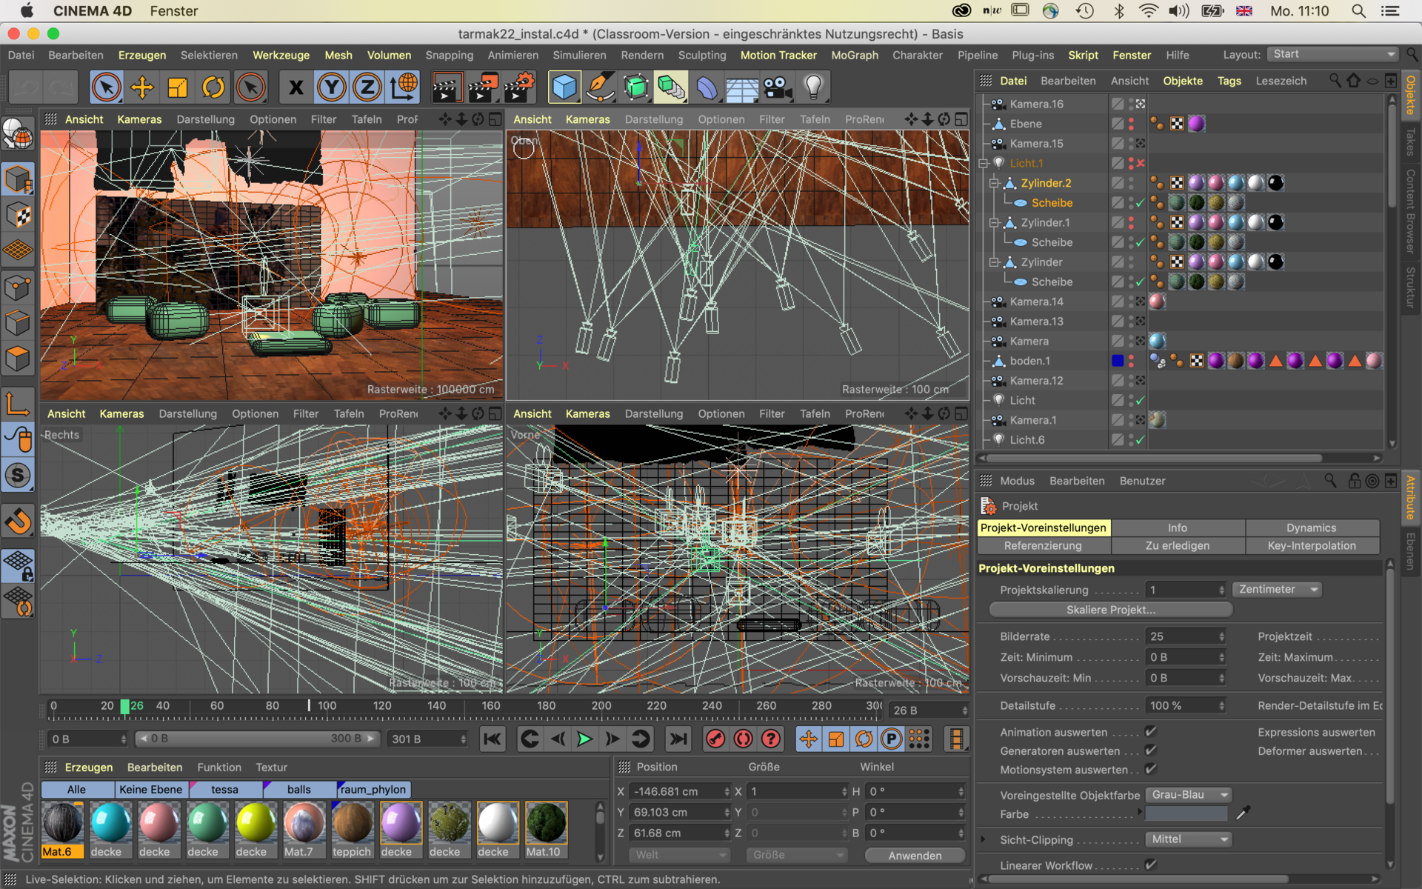Toggle position keyframe recording icon
The height and width of the screenshot is (889, 1422).
click(808, 739)
